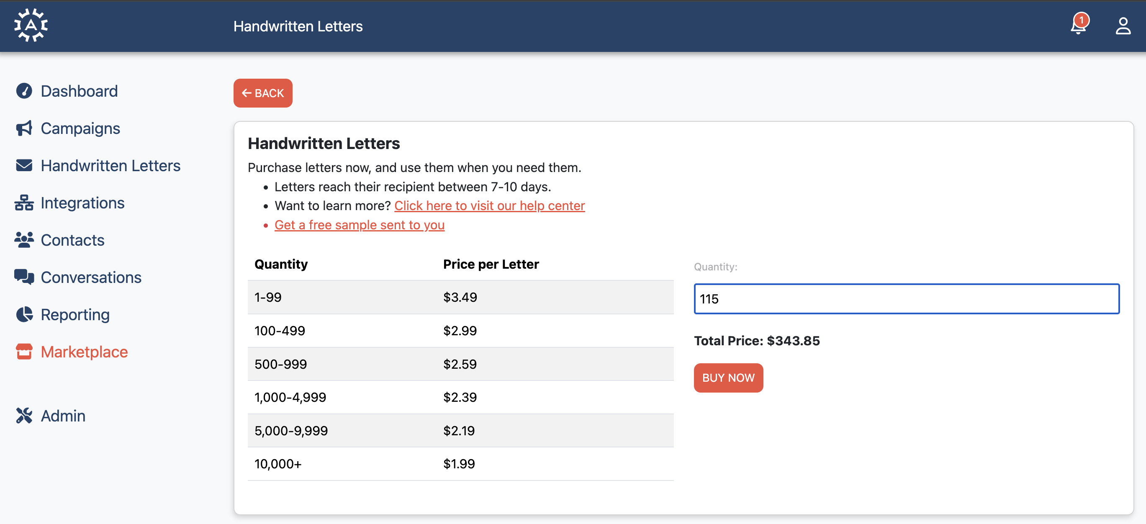This screenshot has height=524, width=1146.
Task: Follow the free sample link
Action: pos(360,225)
